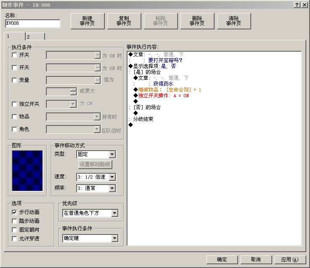310x268 pixels.
Task: Click 粘贴事件页 button
Action: point(161,21)
